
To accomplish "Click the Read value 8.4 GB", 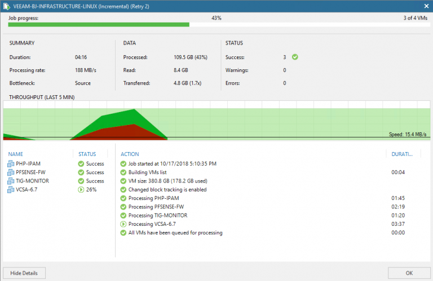I will (181, 70).
